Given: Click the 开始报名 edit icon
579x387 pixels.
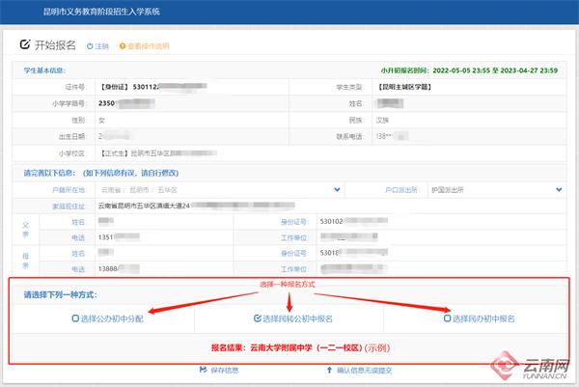Looking at the screenshot, I should (25, 44).
